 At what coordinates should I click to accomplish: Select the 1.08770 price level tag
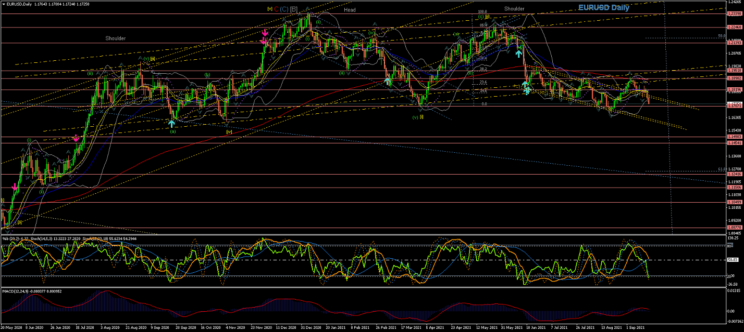(734, 228)
